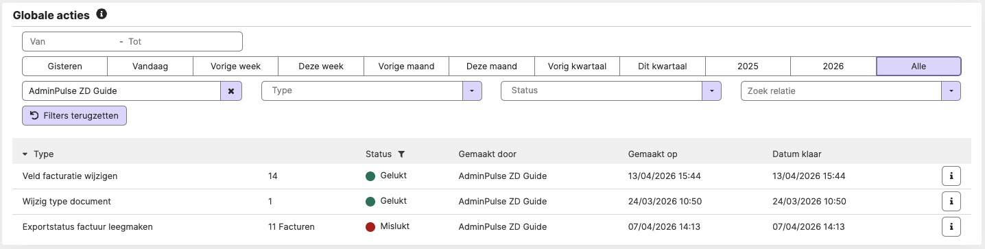Select the Vorig kwartaal period
The image size is (985, 249).
(577, 66)
